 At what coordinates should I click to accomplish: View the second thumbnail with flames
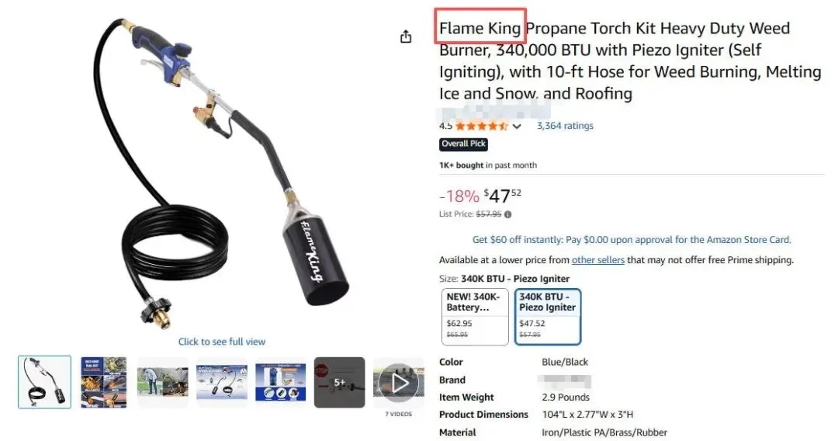pyautogui.click(x=104, y=383)
